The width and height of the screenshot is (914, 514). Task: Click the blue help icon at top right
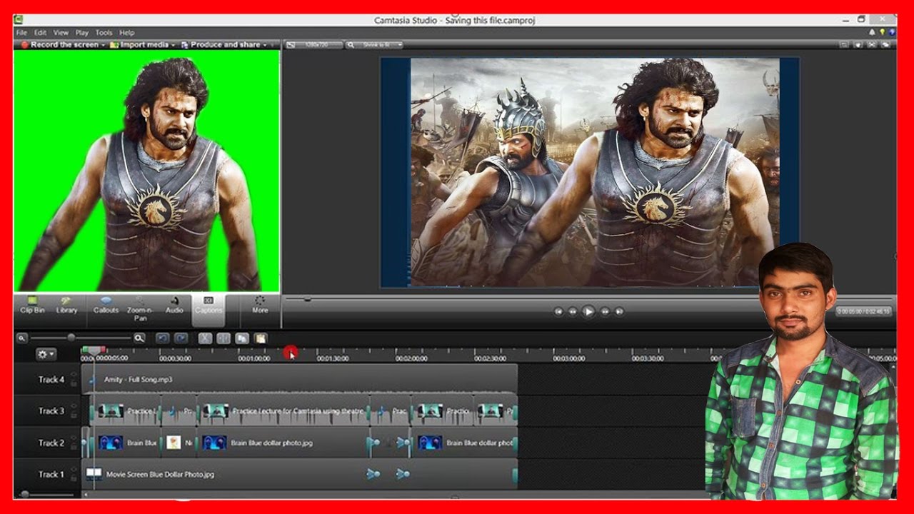click(893, 33)
